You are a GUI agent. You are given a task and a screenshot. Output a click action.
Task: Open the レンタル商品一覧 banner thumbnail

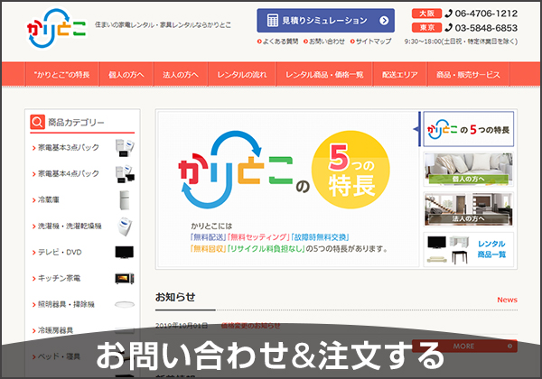[468, 250]
